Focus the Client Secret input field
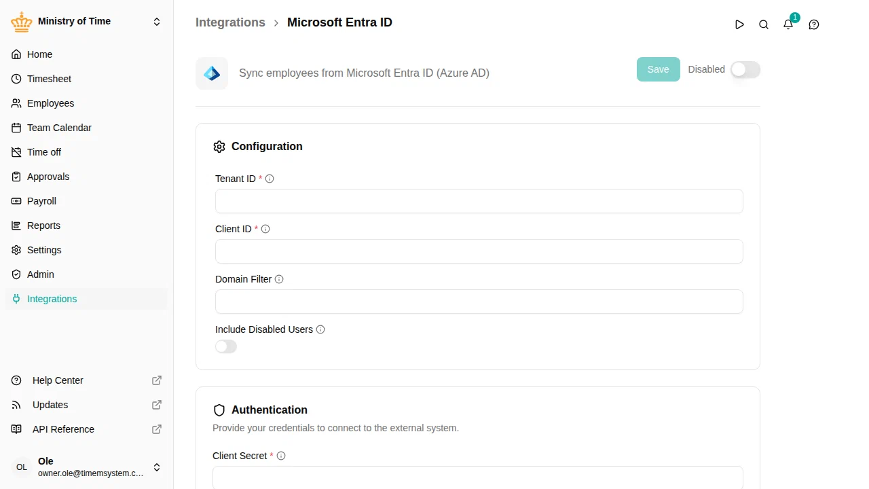Viewport: 869px width, 489px height. 478,477
